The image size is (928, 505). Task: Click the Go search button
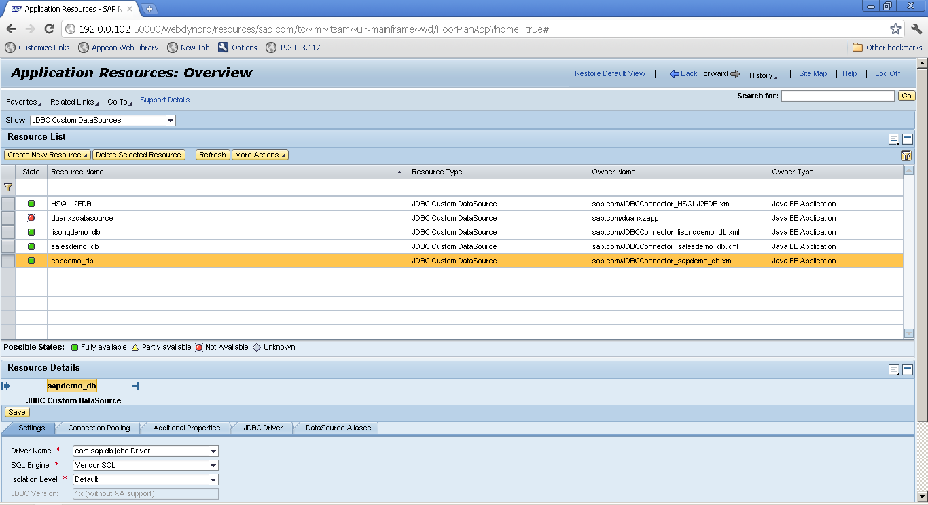pyautogui.click(x=907, y=96)
